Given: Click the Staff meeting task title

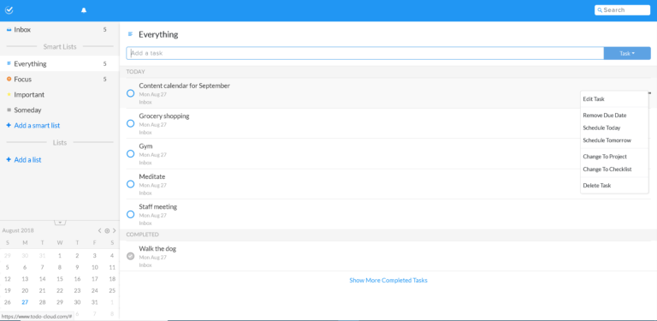Looking at the screenshot, I should point(158,207).
